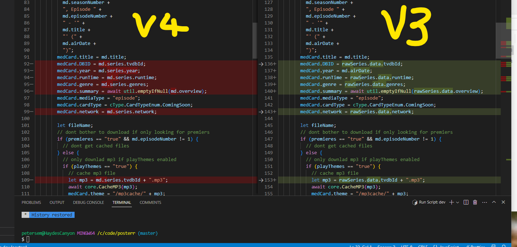Kill the terminal with the trash icon
Image resolution: width=517 pixels, height=247 pixels.
point(475,202)
